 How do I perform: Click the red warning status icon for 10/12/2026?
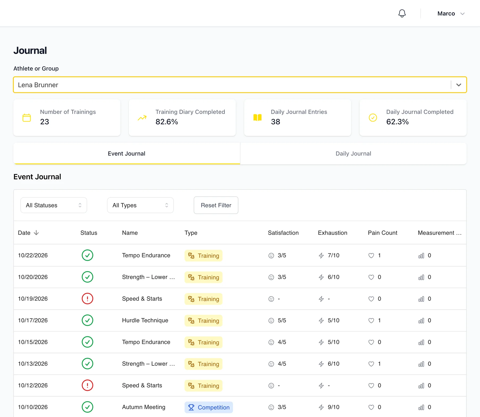pyautogui.click(x=87, y=385)
